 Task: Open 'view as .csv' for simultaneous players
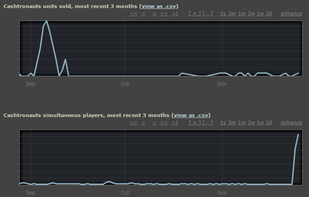(191, 115)
